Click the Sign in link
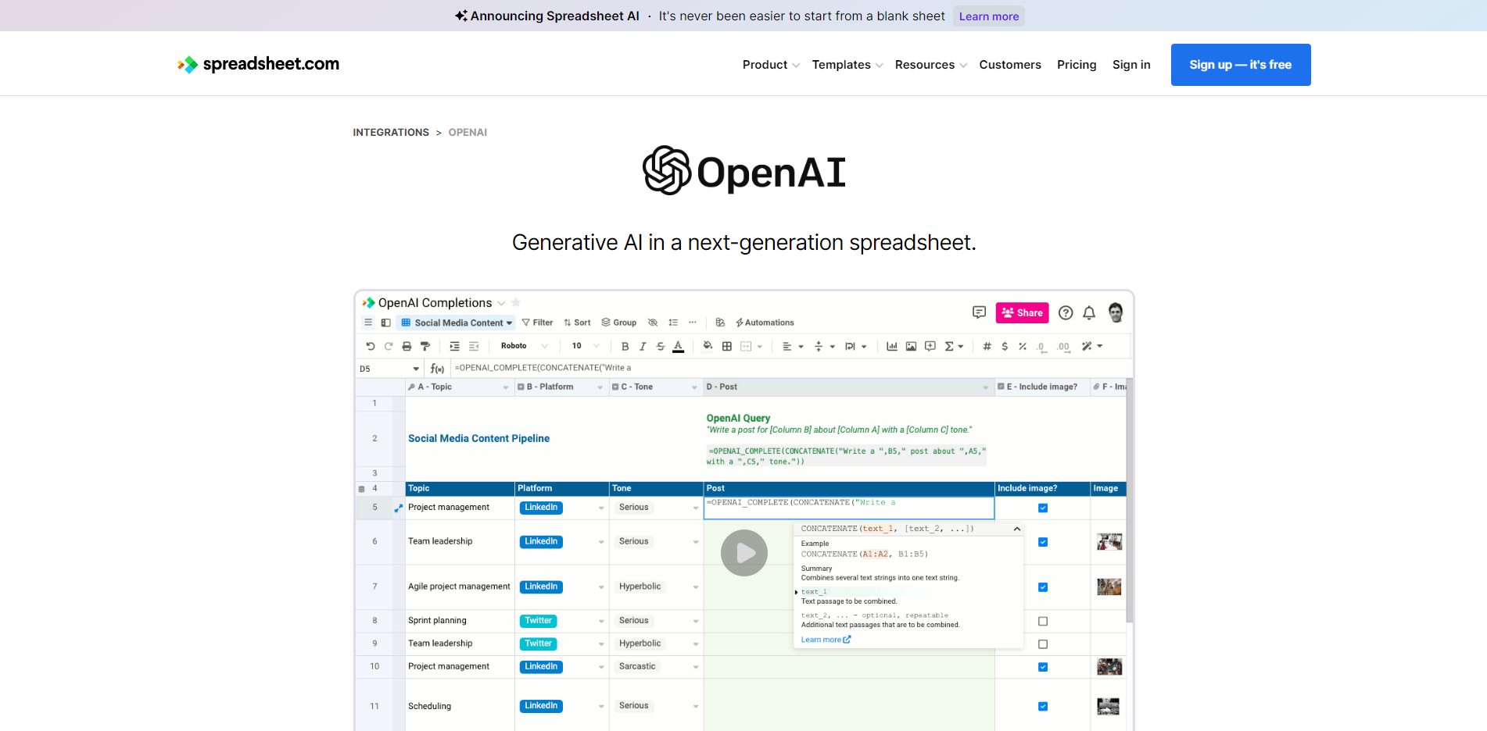This screenshot has width=1487, height=731. (1131, 65)
